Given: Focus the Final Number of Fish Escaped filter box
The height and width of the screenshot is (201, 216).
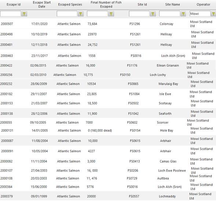Looking at the screenshot, I should coord(97,14).
